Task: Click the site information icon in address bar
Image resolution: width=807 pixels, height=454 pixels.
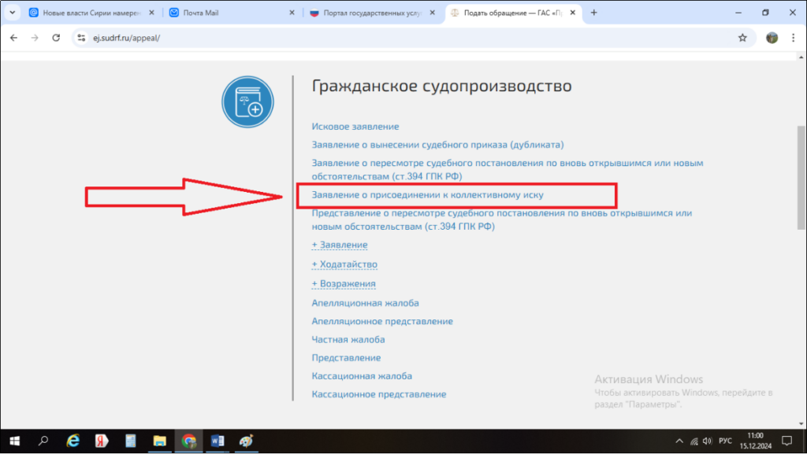Action: click(x=80, y=38)
